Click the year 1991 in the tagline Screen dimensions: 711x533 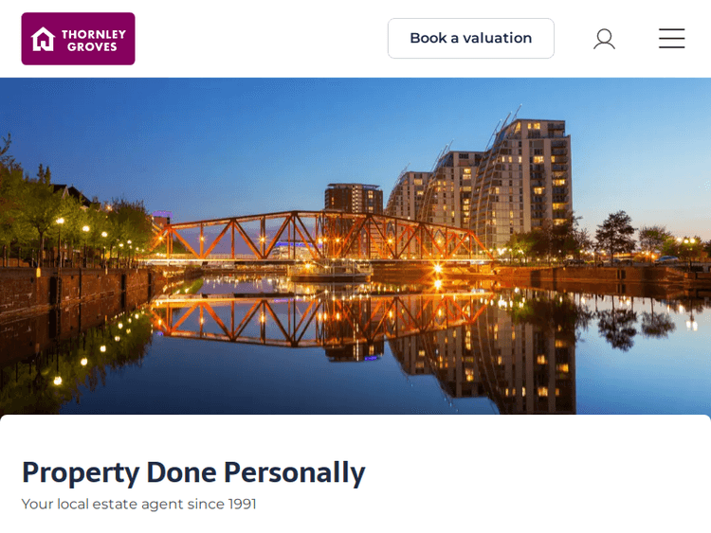coord(242,504)
